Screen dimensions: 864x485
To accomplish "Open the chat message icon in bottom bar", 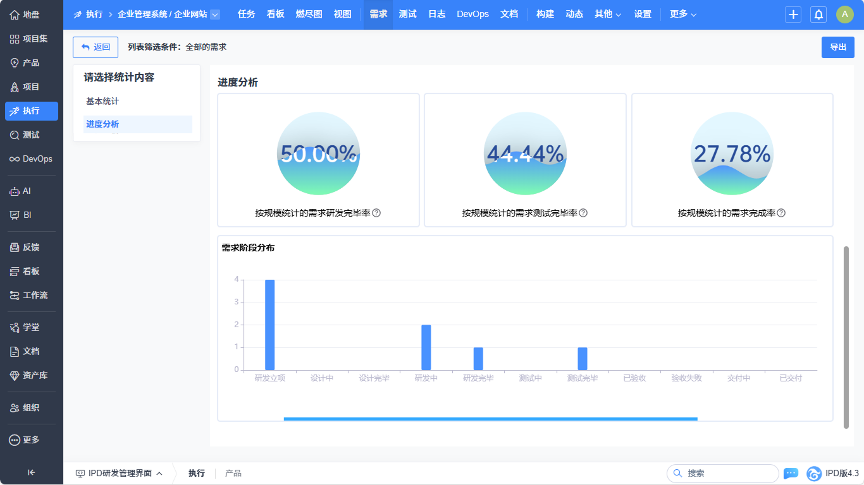I will coord(791,473).
